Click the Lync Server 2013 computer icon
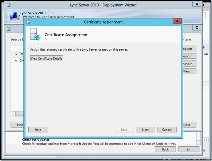The width and height of the screenshot is (212, 161). tap(14, 17)
